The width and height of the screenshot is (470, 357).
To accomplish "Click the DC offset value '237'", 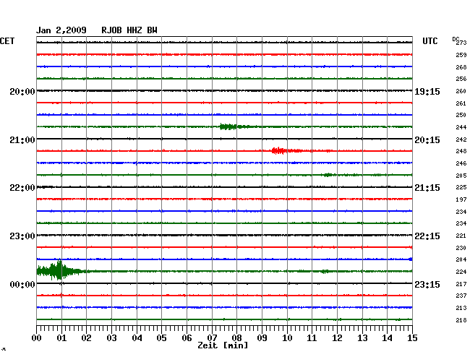I will (461, 296).
